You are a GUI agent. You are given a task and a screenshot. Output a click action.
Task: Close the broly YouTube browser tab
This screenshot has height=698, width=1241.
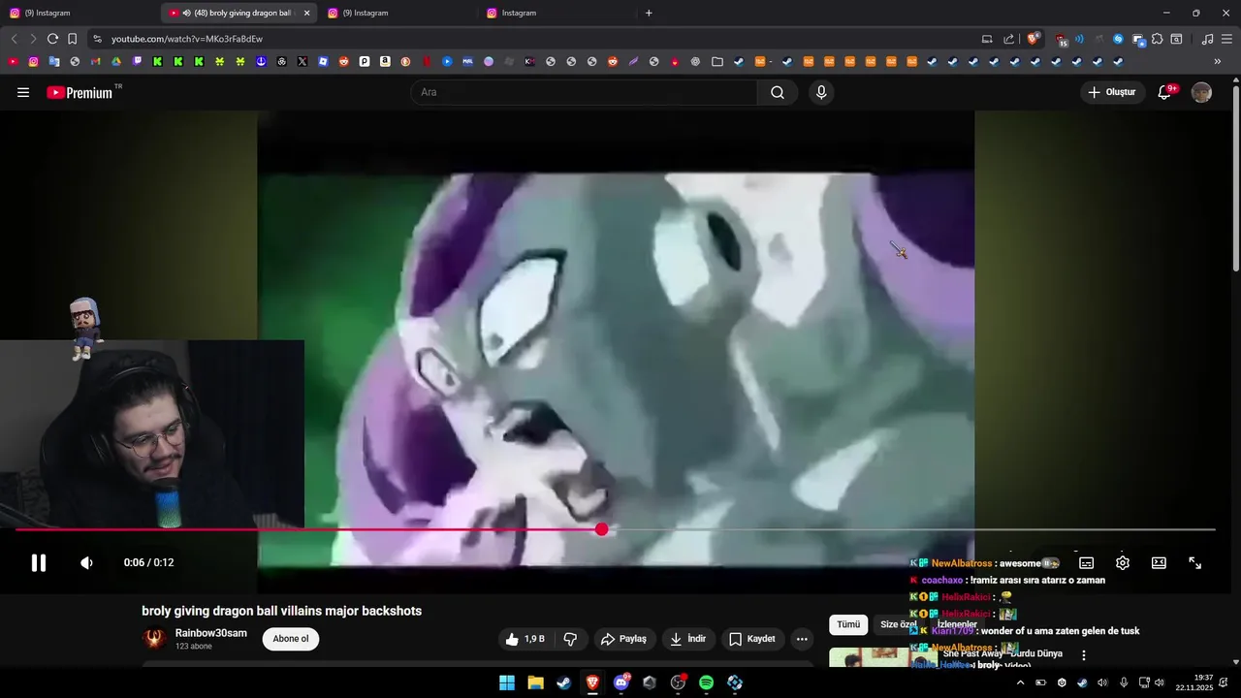pyautogui.click(x=306, y=13)
